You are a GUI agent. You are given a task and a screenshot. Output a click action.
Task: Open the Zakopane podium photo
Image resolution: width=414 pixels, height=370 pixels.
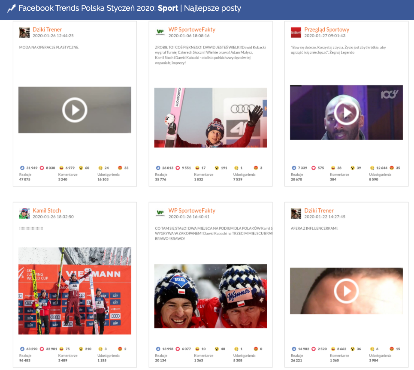click(75, 291)
